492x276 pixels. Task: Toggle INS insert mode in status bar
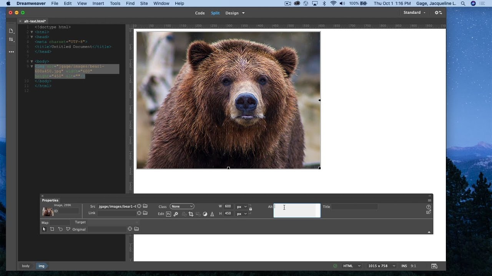pyautogui.click(x=404, y=266)
